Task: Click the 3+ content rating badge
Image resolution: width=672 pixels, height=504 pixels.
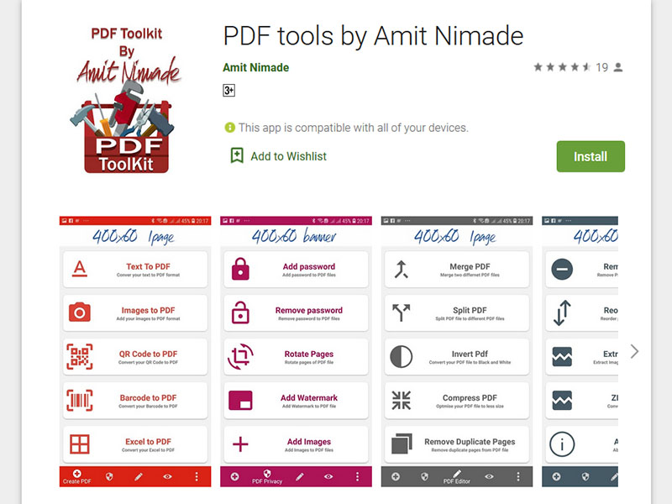Action: 228,91
